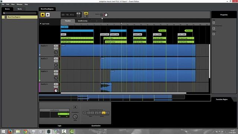
Task: Collapse the Logic Tracks section
Action: point(41,24)
